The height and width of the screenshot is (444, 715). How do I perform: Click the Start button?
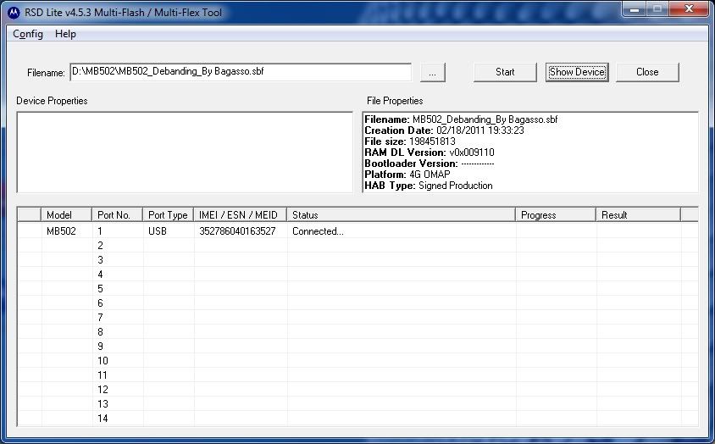(x=505, y=72)
